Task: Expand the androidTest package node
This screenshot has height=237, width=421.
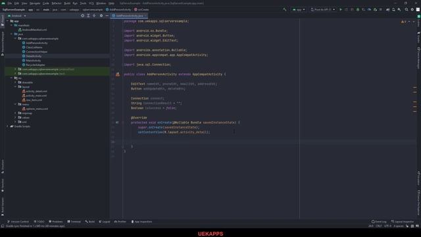Action: pyautogui.click(x=15, y=69)
